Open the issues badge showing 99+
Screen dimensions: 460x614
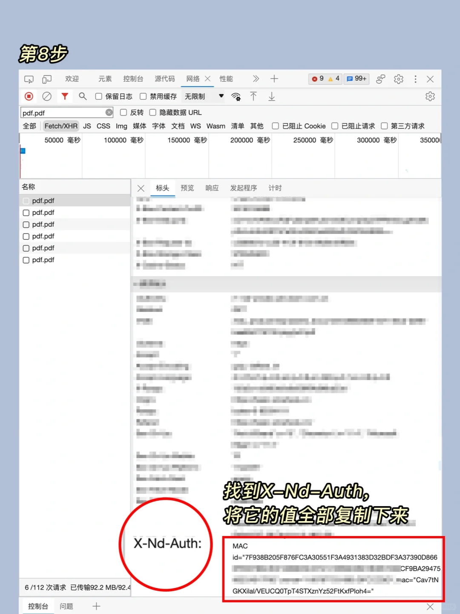[x=356, y=79]
